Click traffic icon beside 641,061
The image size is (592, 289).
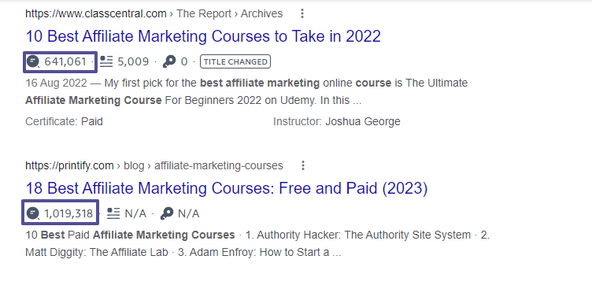33,61
